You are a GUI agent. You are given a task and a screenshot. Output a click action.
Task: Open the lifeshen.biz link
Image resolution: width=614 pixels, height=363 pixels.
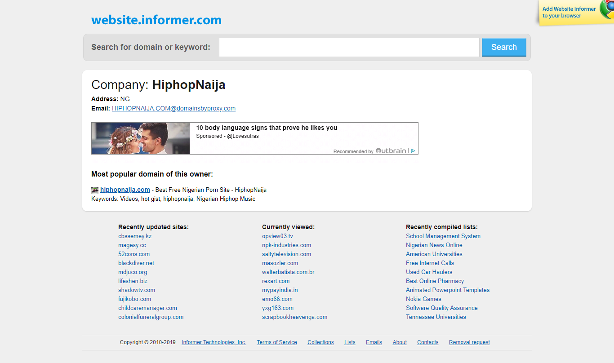pyautogui.click(x=133, y=281)
